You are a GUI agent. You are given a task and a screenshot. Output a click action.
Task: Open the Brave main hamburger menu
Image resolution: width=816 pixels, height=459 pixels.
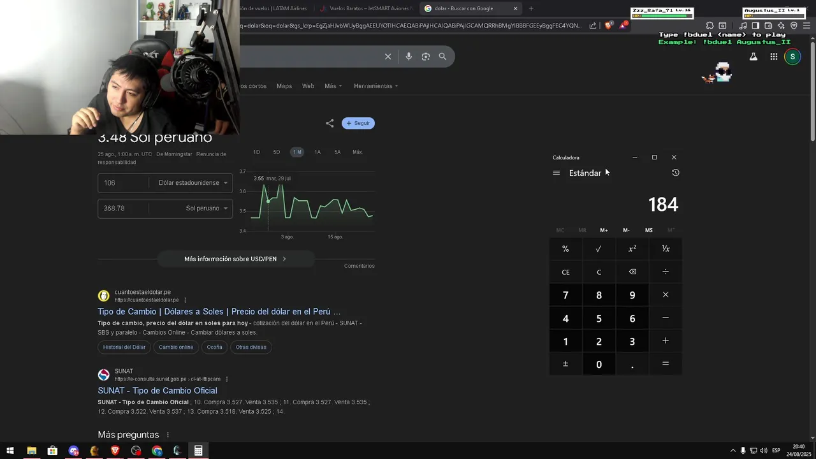(807, 25)
